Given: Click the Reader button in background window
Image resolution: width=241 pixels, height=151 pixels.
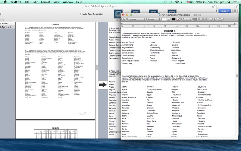Looking at the screenshot, I should click(x=224, y=11).
